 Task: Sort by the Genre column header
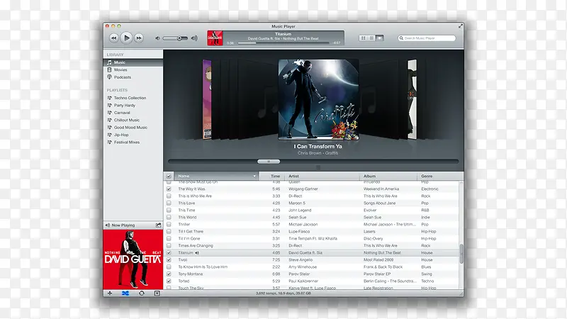440,176
